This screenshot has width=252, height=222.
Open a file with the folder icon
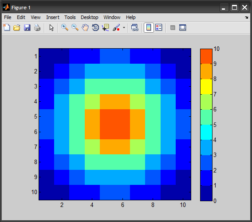click(17, 27)
